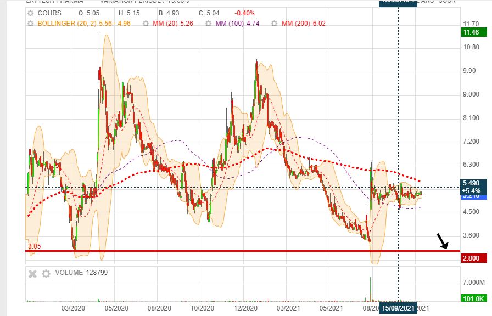
Task: Click the 08/2020 date axis label
Action: [159, 308]
